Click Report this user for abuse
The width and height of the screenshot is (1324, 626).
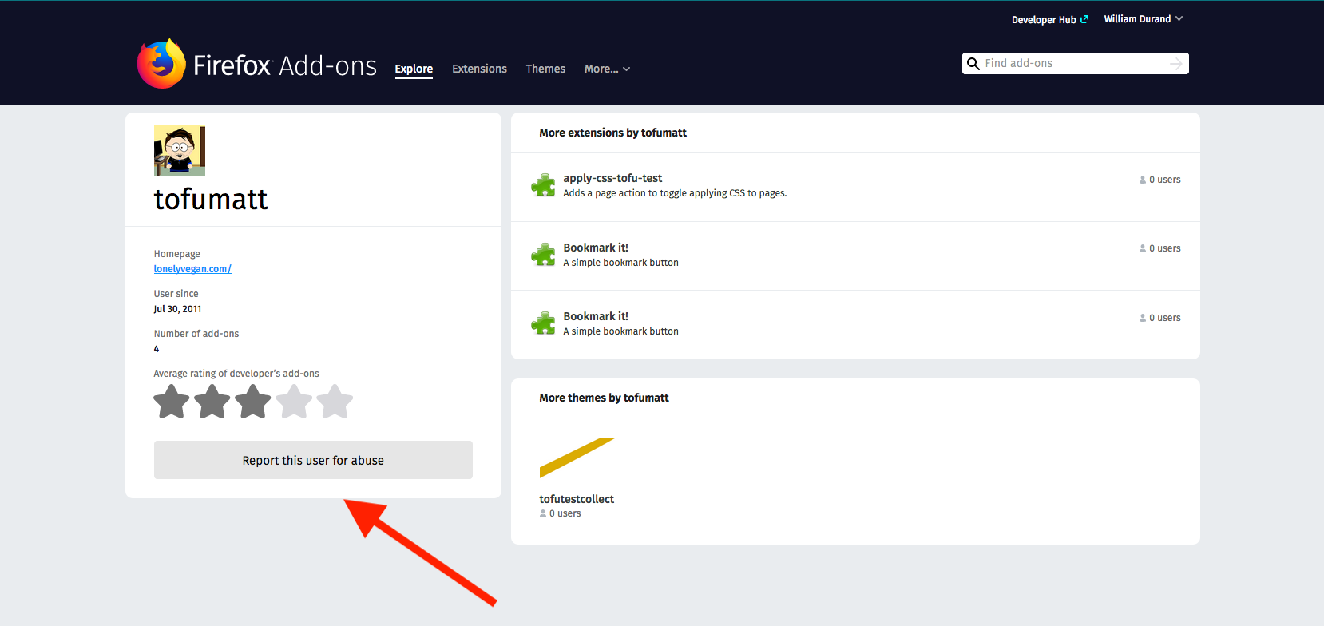point(313,460)
